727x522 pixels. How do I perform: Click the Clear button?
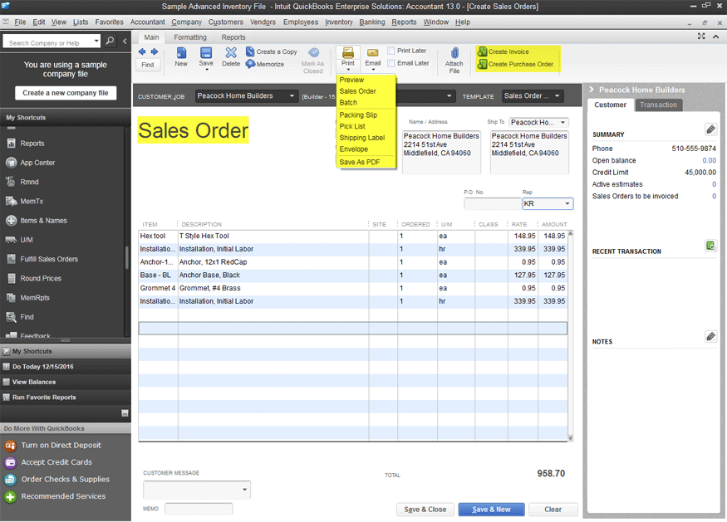point(553,510)
